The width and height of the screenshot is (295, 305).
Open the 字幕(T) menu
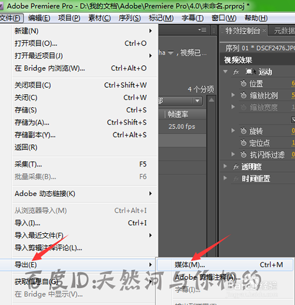[x=192, y=18]
